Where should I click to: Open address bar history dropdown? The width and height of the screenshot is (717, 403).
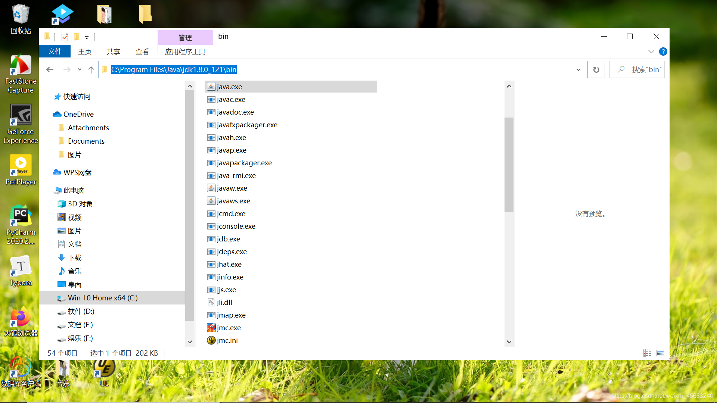coord(578,70)
